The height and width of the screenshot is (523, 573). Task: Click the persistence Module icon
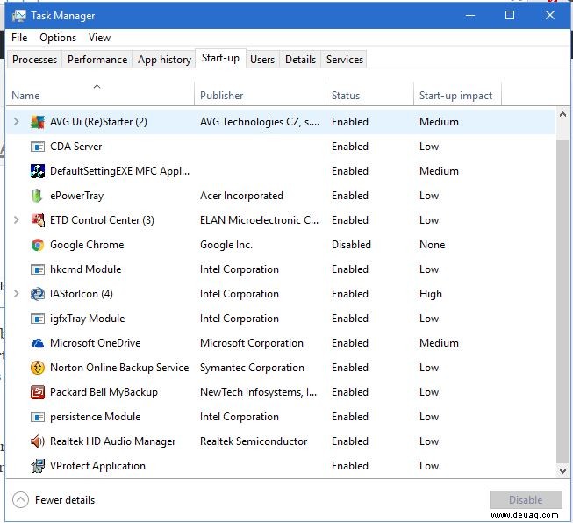tap(37, 417)
